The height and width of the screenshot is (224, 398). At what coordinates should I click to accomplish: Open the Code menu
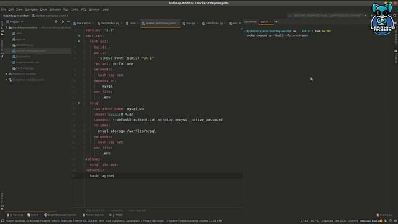click(x=44, y=9)
